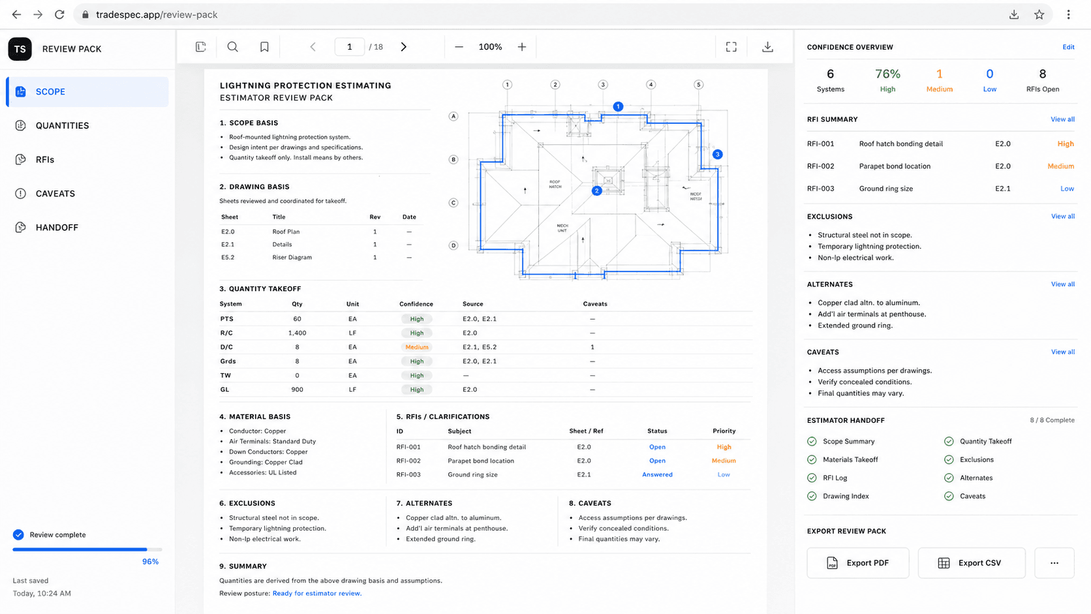This screenshot has height=614, width=1091.
Task: Toggle Alternates handoff check
Action: tap(949, 478)
